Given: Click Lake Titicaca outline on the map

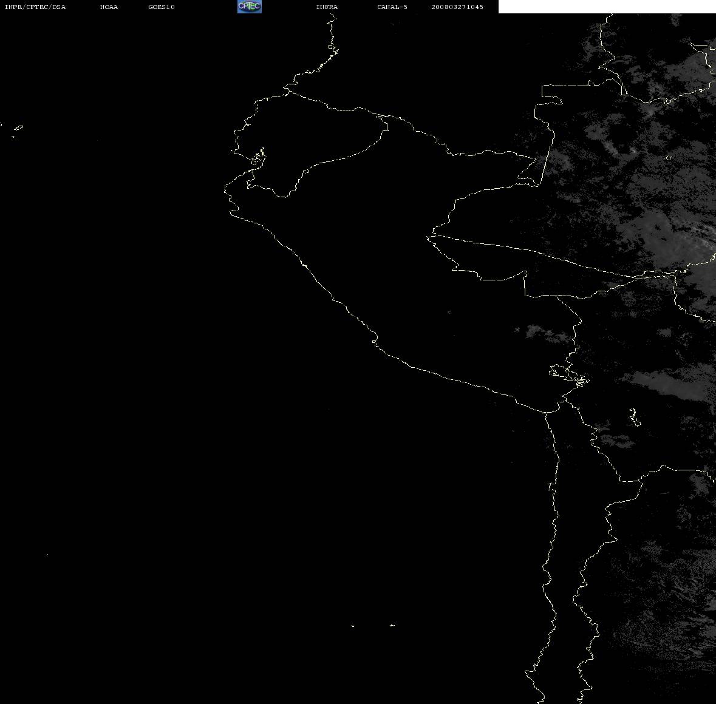Looking at the screenshot, I should coord(569,376).
